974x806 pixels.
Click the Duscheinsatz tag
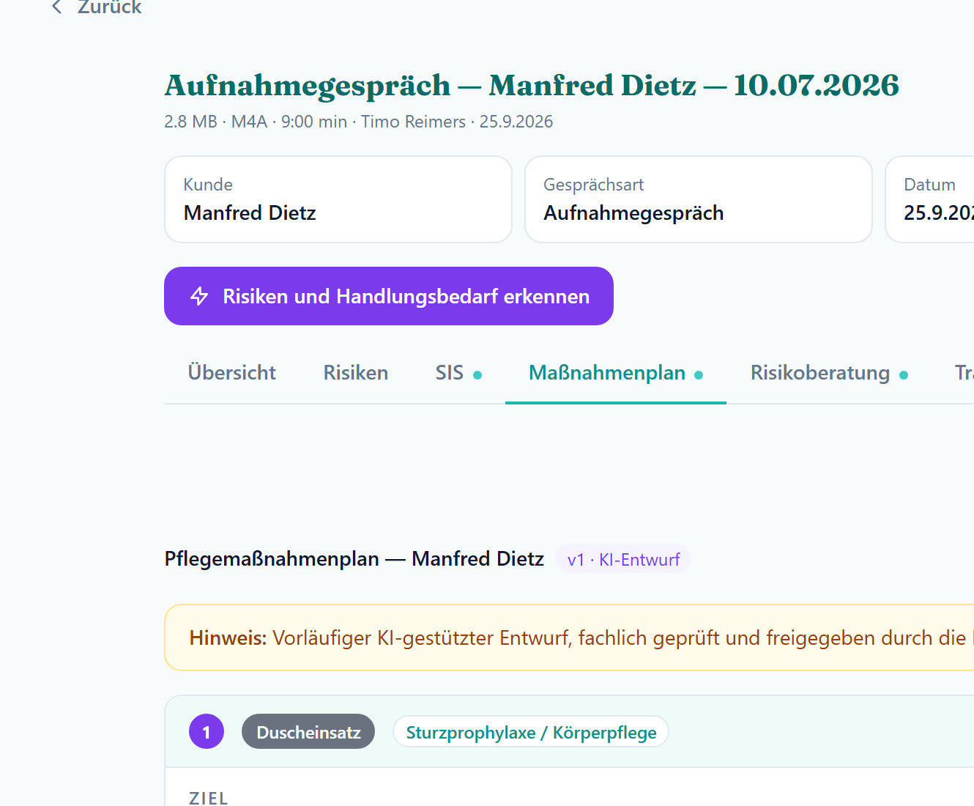pos(308,732)
